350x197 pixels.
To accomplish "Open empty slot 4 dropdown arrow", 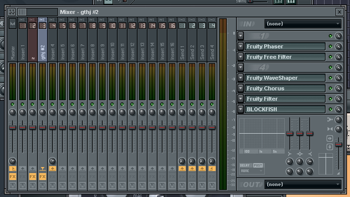I will 241,67.
